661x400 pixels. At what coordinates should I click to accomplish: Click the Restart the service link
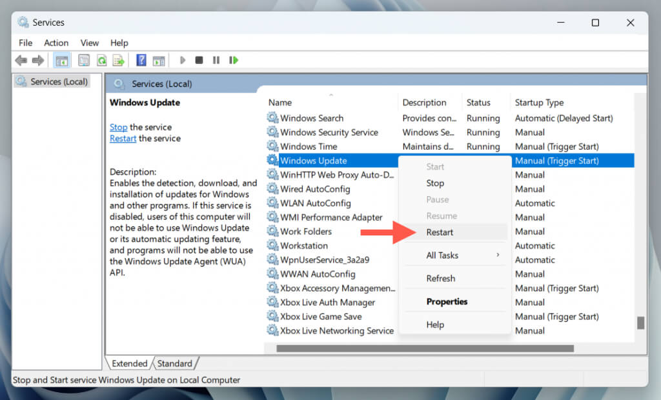click(123, 138)
